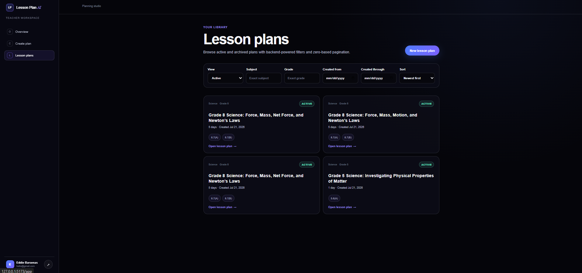Click the Exact grade input field

click(x=302, y=78)
